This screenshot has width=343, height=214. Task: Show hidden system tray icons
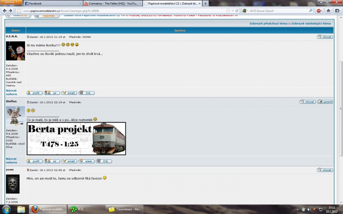tap(297, 210)
